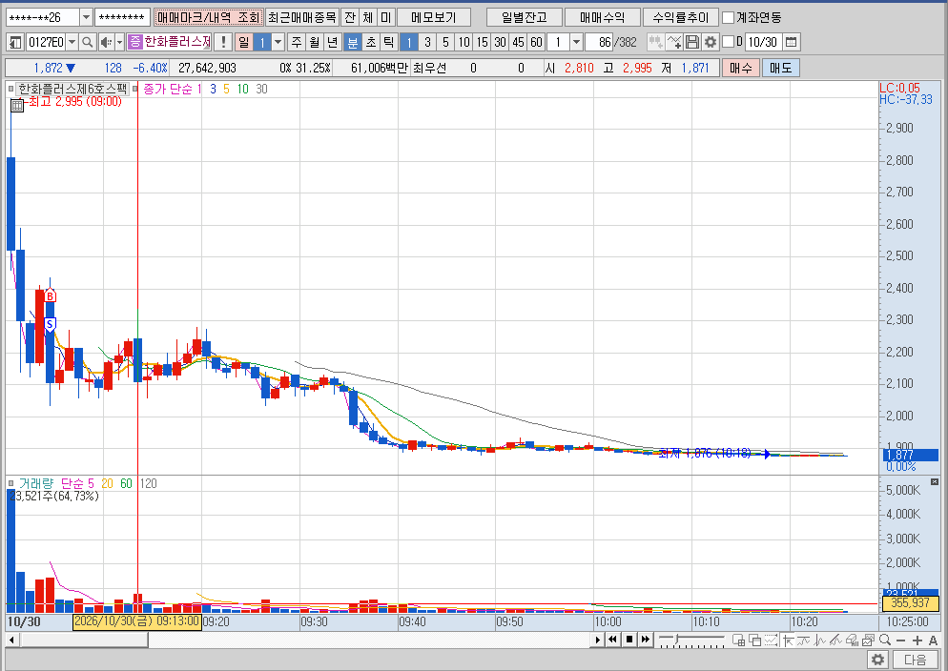Play the chart replay
This screenshot has width=948, height=671.
pos(597,640)
